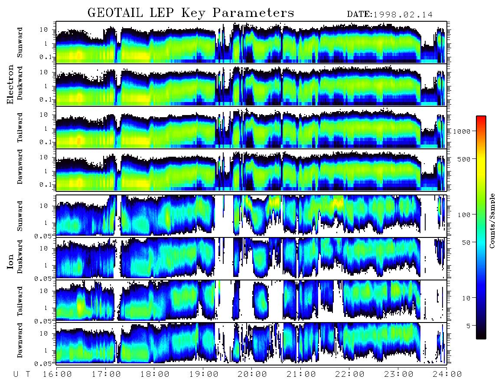The width and height of the screenshot is (495, 382).
Task: Select the 22:00 time tick label
Action: [350, 374]
